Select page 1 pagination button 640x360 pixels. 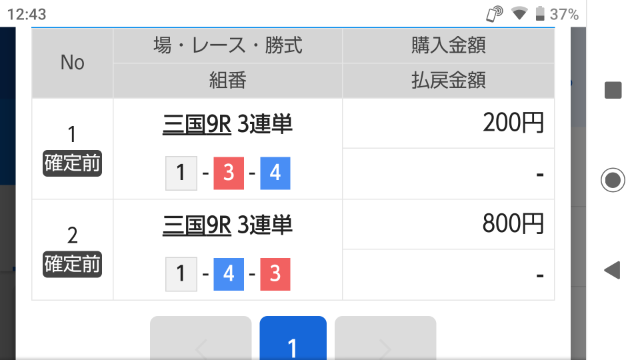293,338
